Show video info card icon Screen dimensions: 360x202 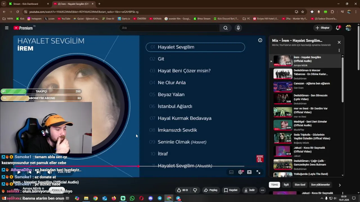coord(260,40)
